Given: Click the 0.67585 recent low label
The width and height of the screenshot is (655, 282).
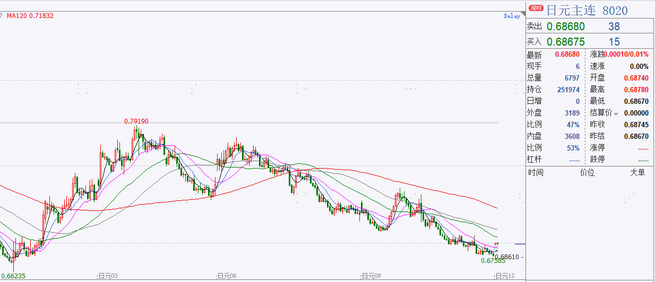Looking at the screenshot, I should [493, 261].
